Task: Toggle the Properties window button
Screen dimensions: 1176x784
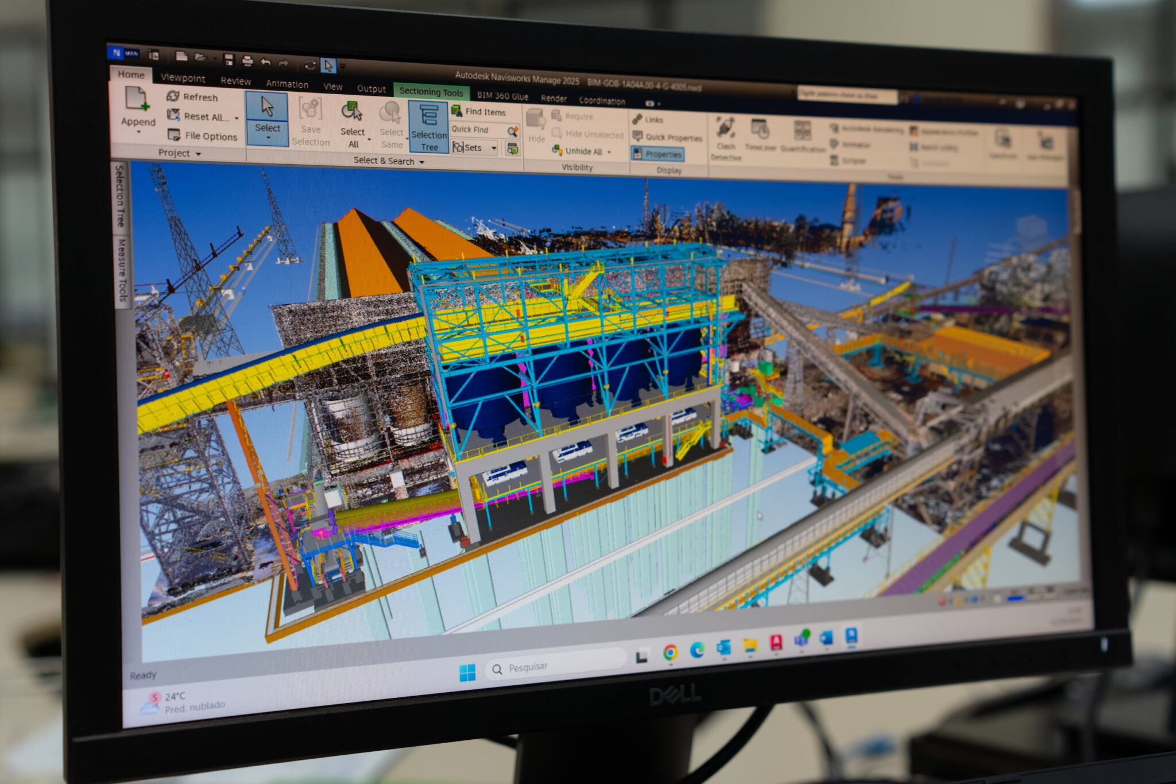Action: 657,154
